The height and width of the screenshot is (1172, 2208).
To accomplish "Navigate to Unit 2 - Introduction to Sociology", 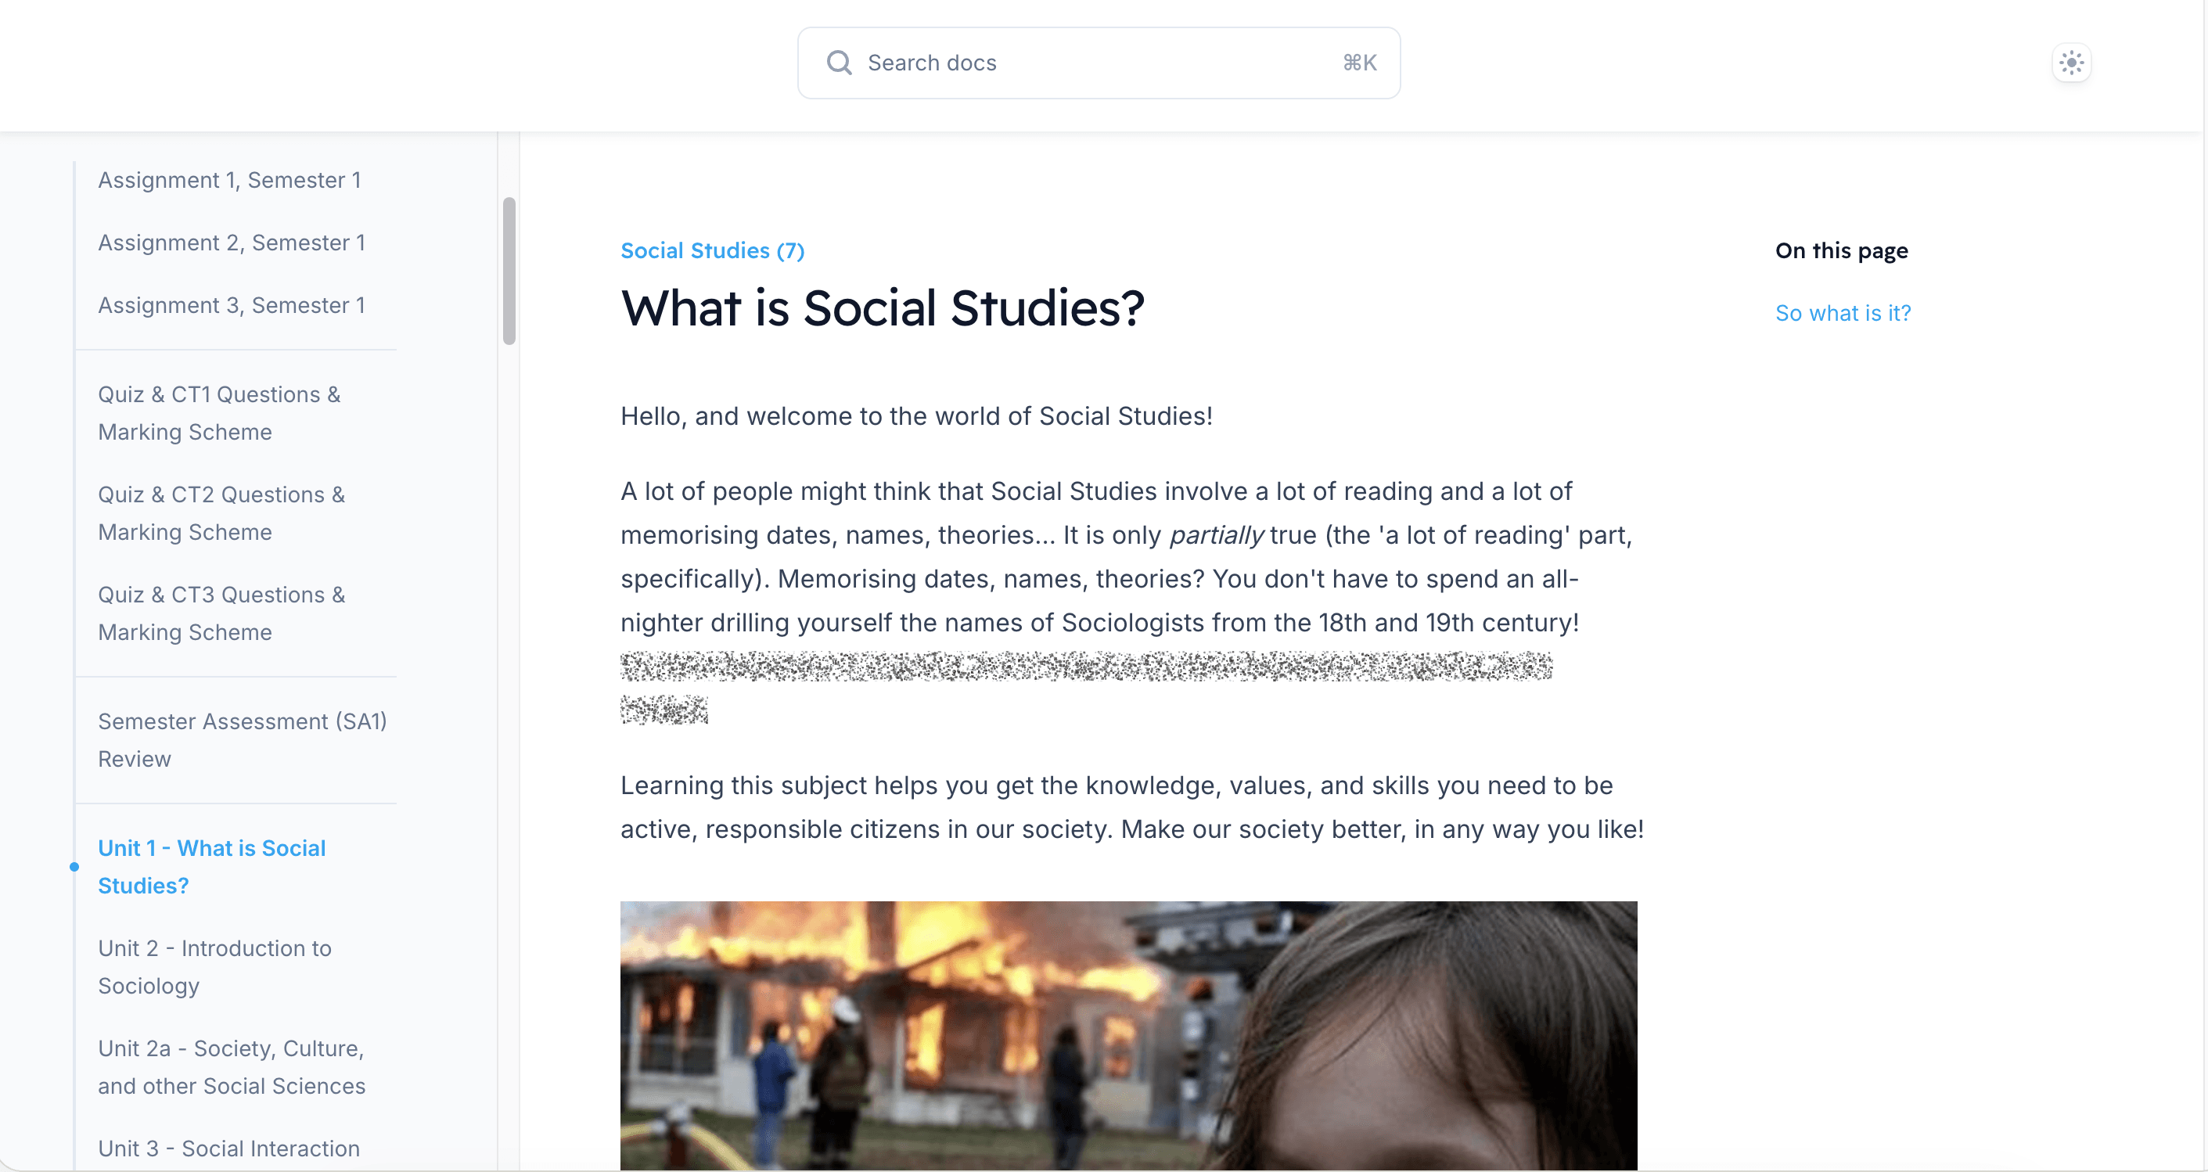I will click(214, 966).
